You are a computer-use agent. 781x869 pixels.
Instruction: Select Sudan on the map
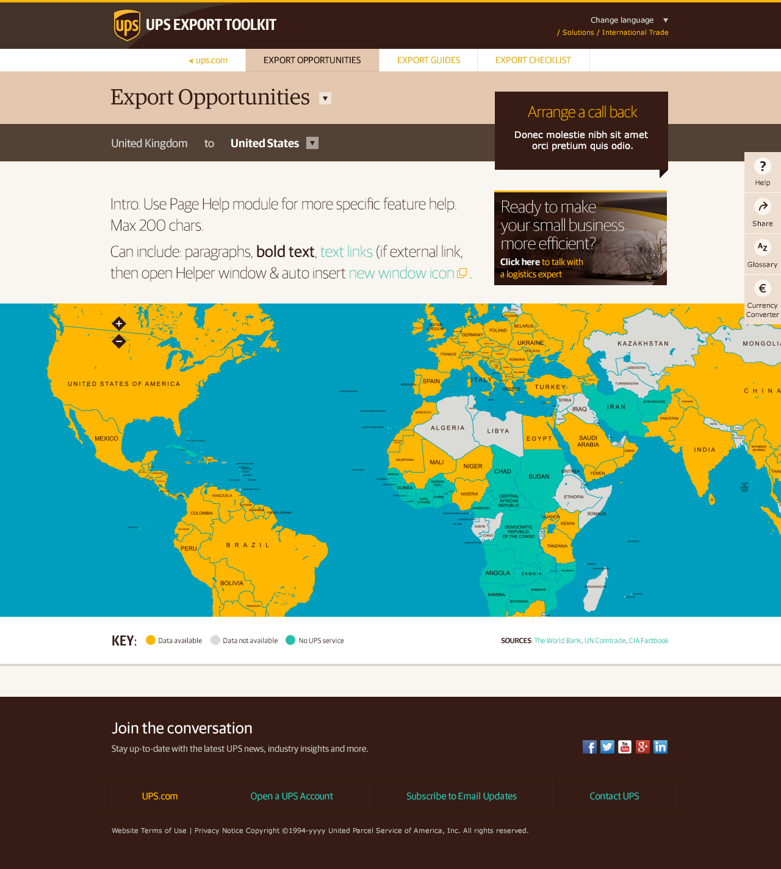(539, 476)
